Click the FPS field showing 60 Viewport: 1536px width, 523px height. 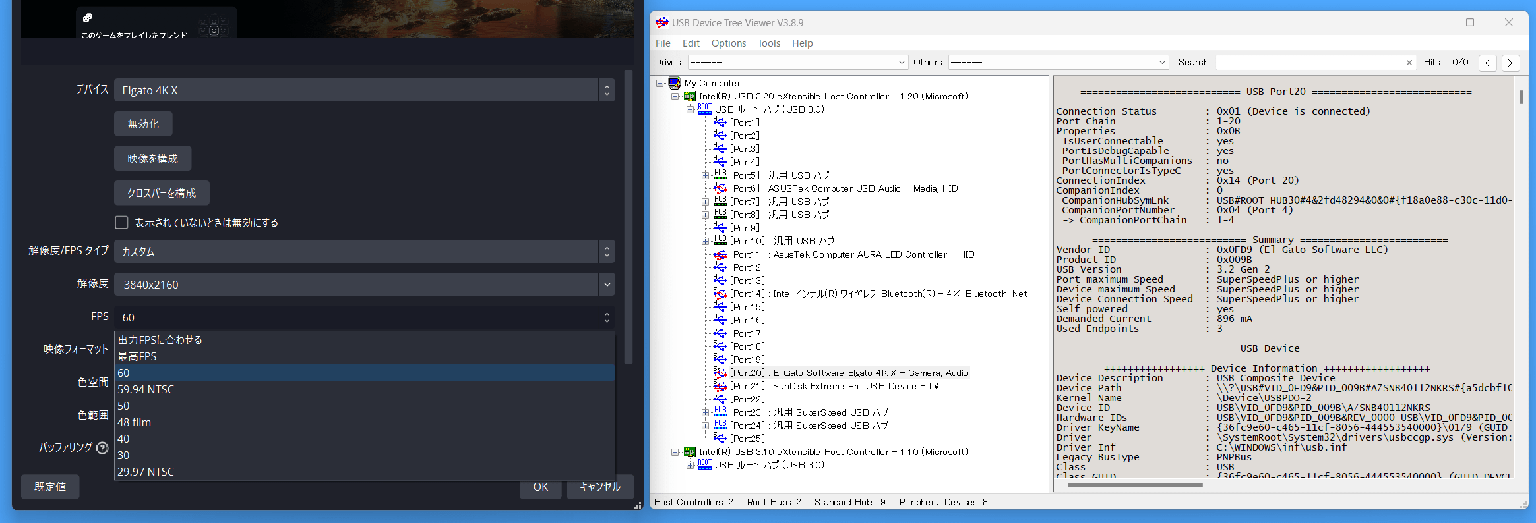pyautogui.click(x=364, y=317)
